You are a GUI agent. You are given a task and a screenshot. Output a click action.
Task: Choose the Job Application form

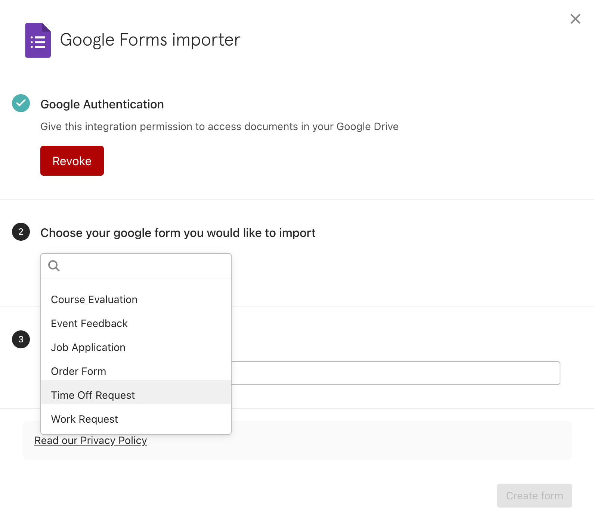tap(136, 347)
